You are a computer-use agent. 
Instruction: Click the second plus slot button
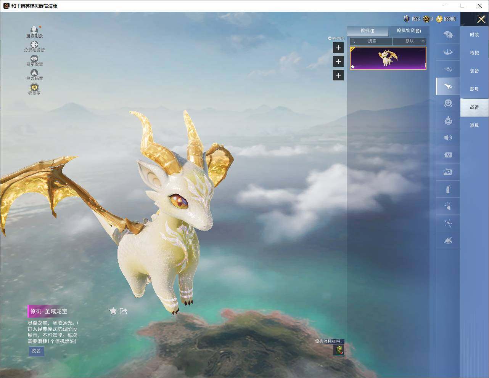point(338,61)
